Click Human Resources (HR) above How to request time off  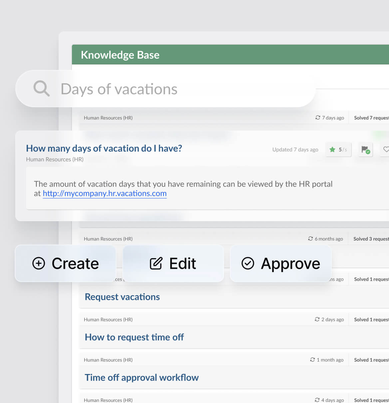108,319
